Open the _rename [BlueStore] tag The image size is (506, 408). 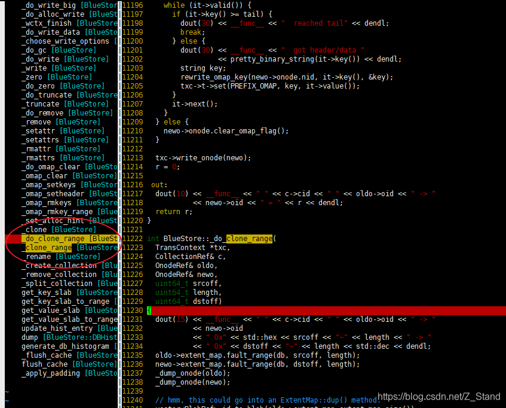[x=61, y=257]
